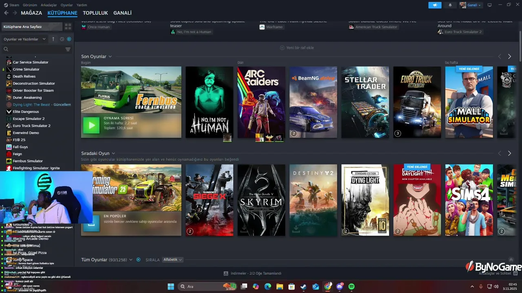
Task: Click the Windows Start button
Action: click(x=170, y=286)
